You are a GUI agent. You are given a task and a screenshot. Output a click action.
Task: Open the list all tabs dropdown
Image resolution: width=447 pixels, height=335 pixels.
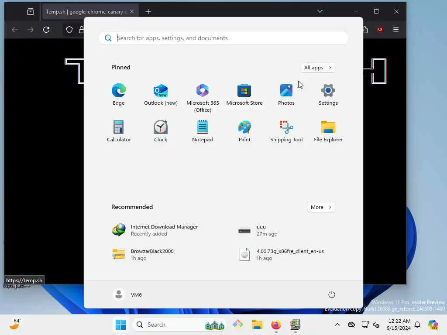pos(320,11)
